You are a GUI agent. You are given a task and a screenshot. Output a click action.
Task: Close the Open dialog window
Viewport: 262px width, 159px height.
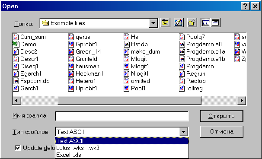pyautogui.click(x=255, y=6)
